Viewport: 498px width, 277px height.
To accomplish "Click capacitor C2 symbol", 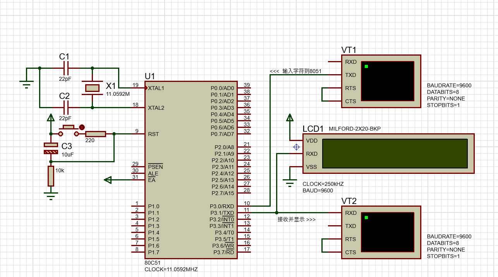I will point(66,107).
